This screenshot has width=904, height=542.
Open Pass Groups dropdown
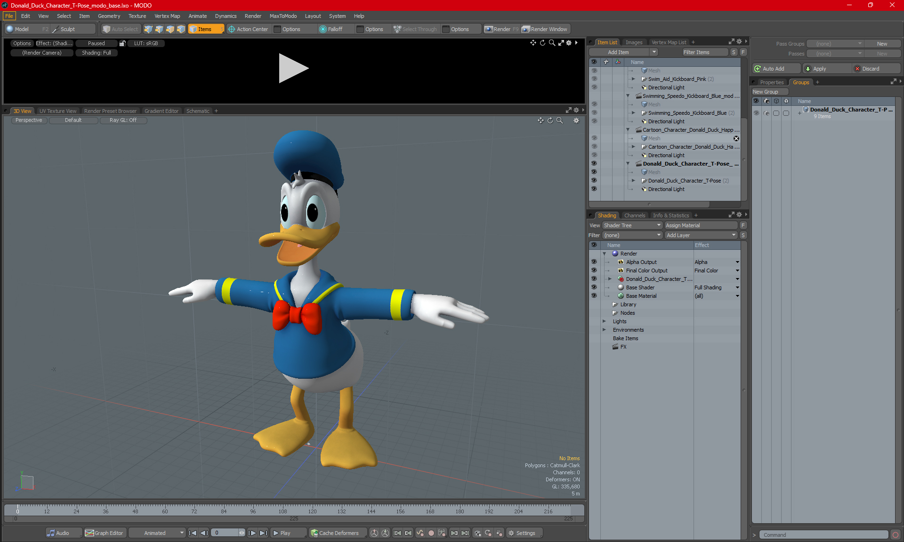tap(835, 44)
